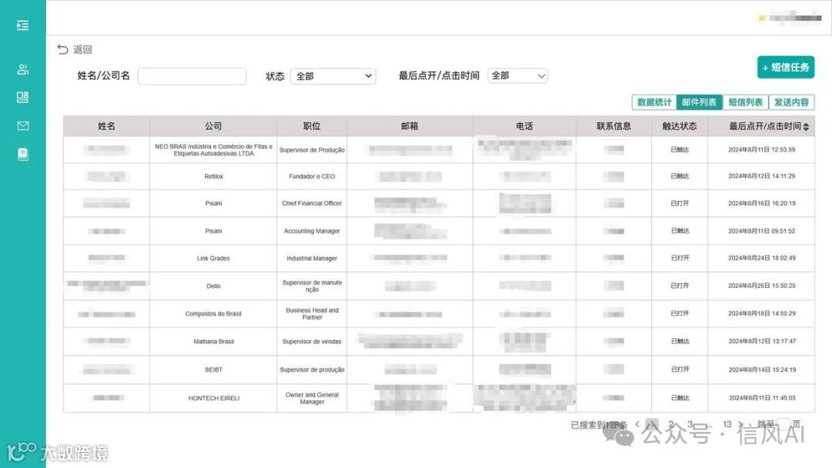832x468 pixels.
Task: Go to page 3
Action: pyautogui.click(x=689, y=424)
